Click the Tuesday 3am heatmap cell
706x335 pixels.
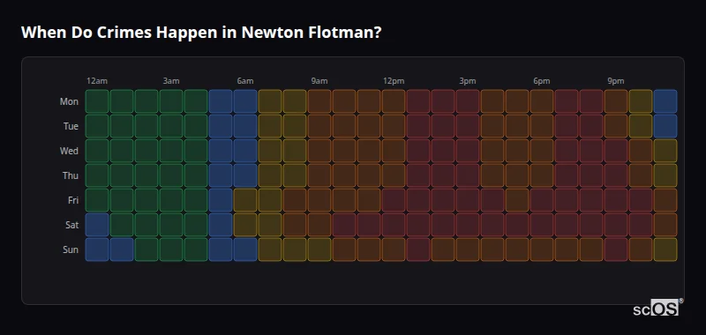point(171,126)
